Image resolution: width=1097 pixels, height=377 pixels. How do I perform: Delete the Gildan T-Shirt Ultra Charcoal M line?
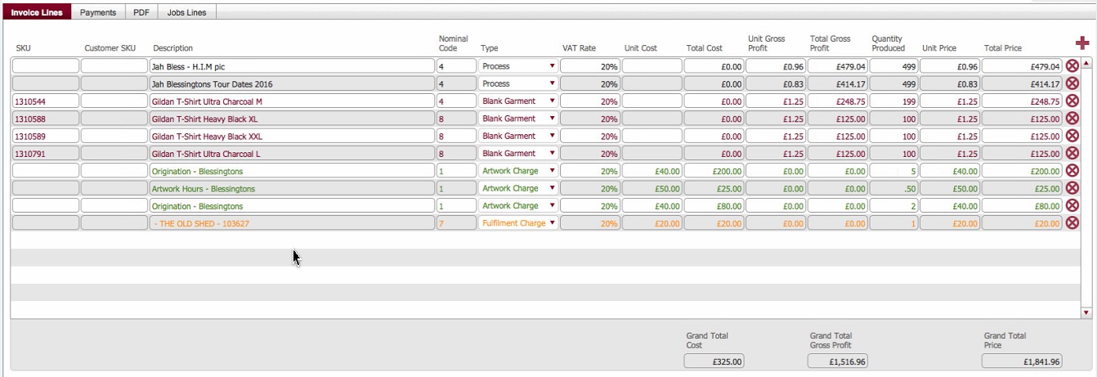pyautogui.click(x=1072, y=101)
